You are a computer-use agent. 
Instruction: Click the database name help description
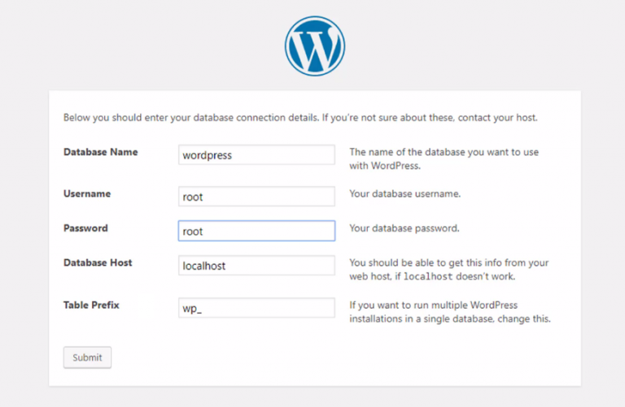pos(444,159)
